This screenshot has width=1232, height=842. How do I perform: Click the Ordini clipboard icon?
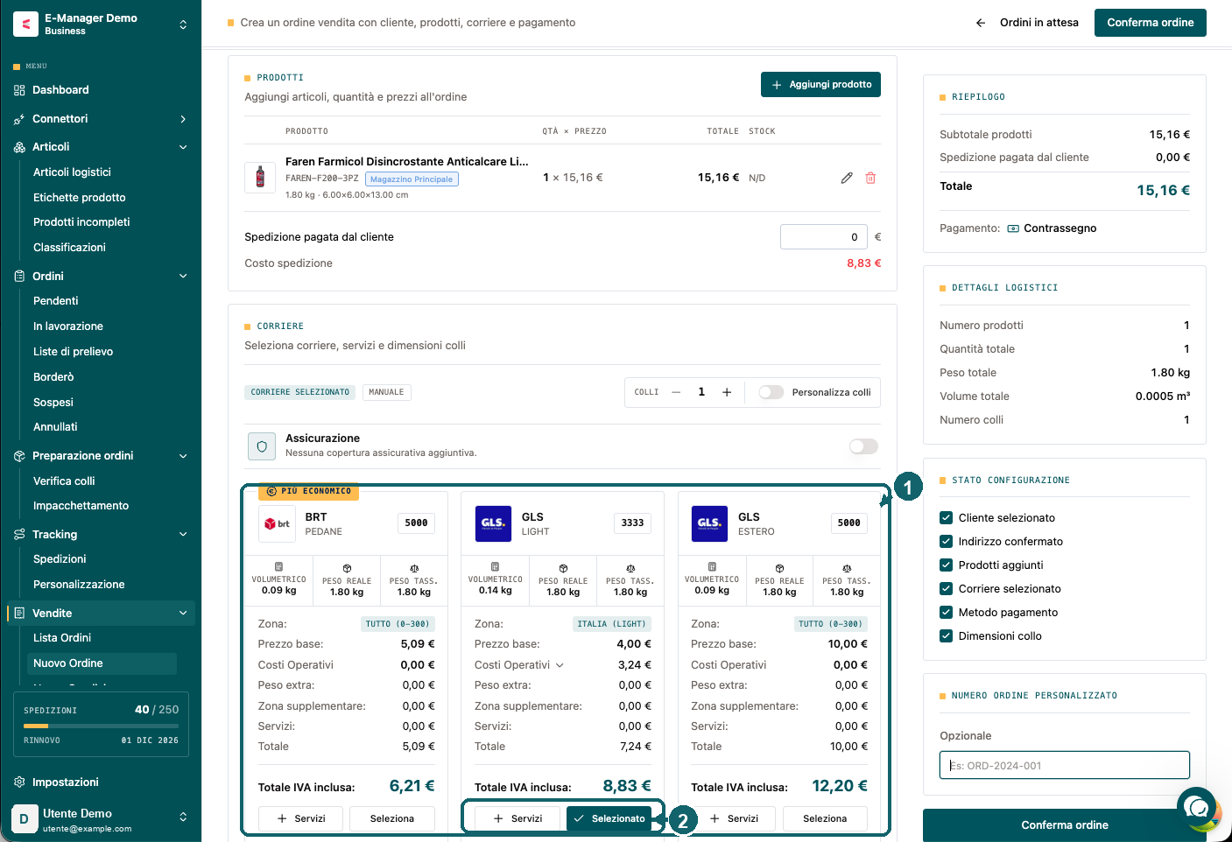coord(19,277)
